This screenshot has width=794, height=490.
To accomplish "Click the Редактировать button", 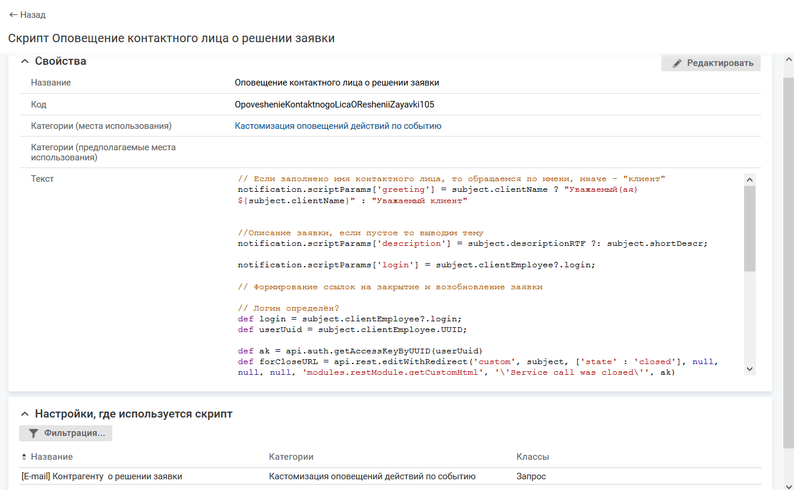I will click(x=711, y=63).
